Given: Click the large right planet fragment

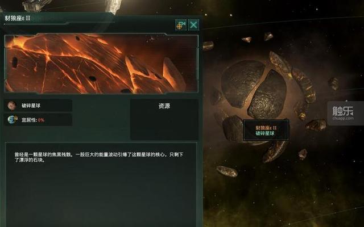Looking at the screenshot, I should point(268,95).
